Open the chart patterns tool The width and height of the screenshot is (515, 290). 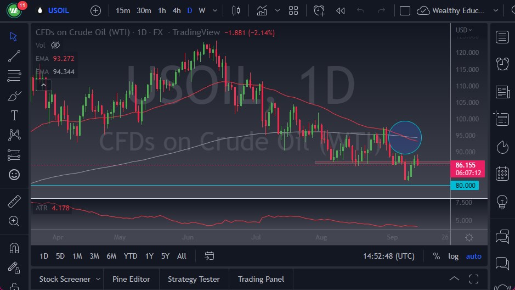pos(14,135)
